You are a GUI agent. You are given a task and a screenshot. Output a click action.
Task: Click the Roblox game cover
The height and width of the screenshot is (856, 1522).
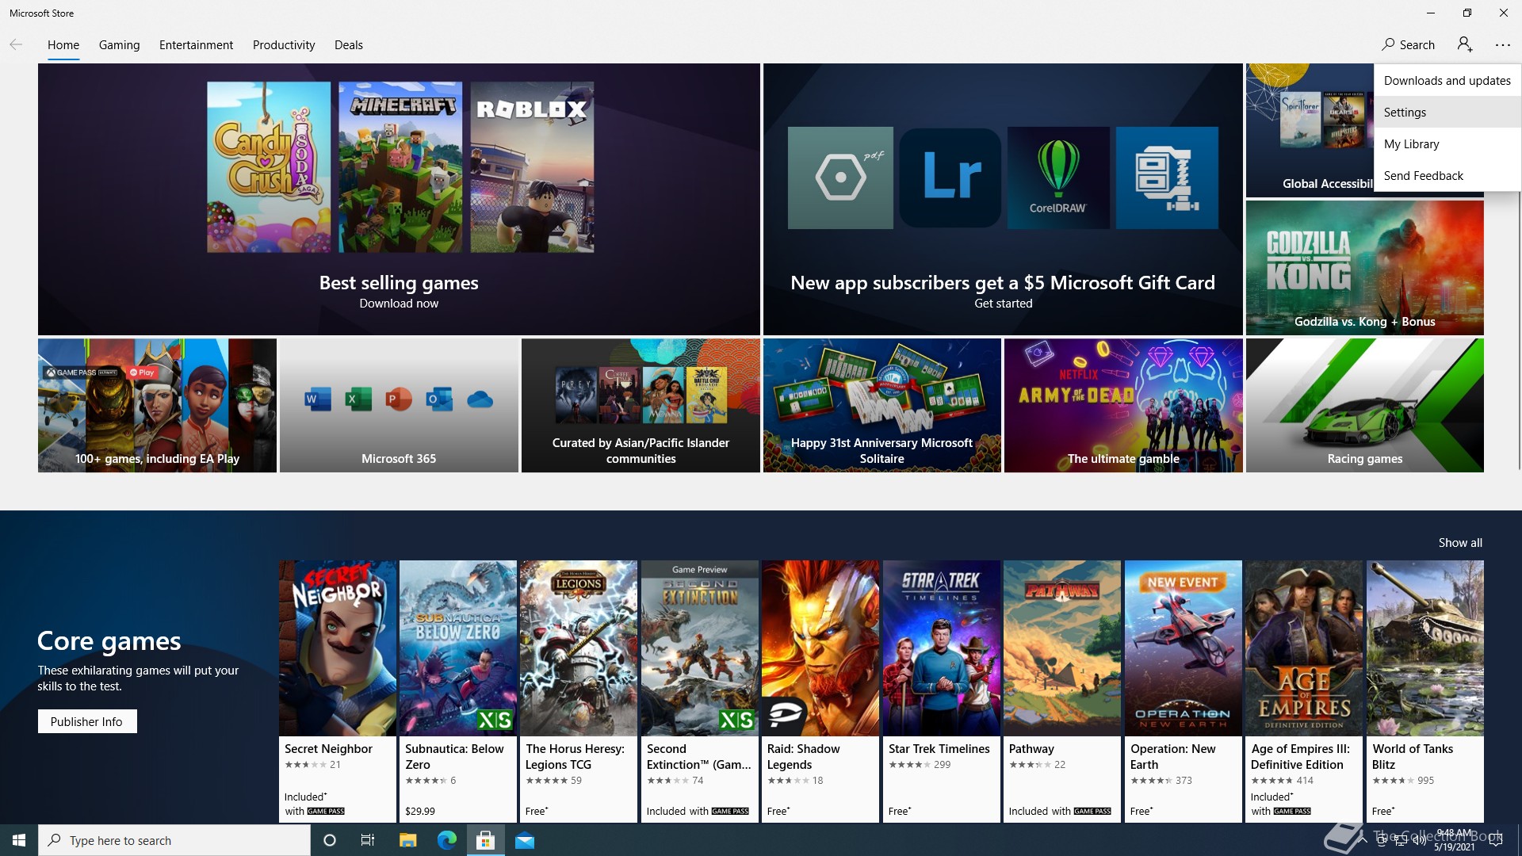[532, 167]
